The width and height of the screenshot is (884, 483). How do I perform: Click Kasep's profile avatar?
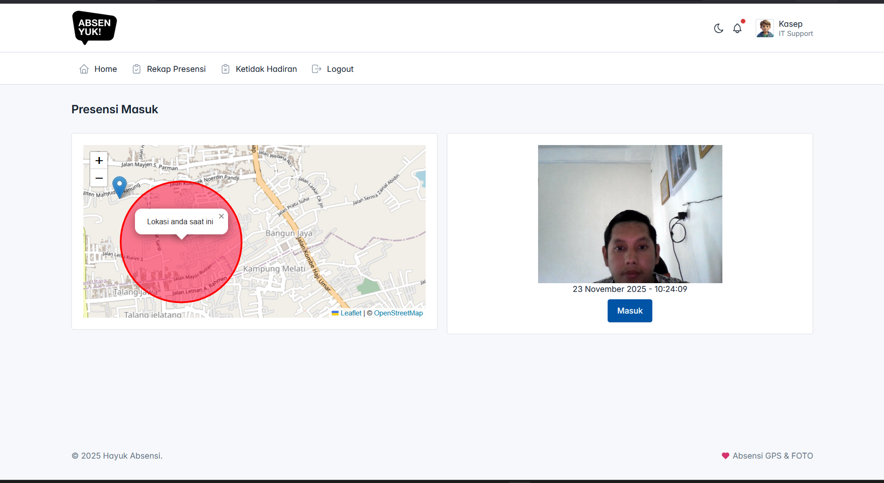pyautogui.click(x=765, y=28)
